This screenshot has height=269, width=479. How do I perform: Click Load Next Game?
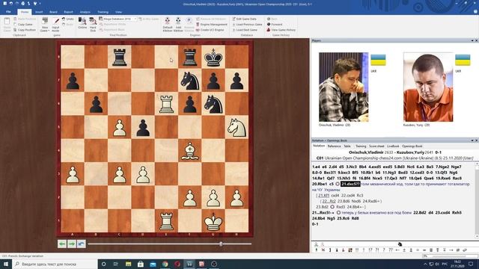point(245,30)
